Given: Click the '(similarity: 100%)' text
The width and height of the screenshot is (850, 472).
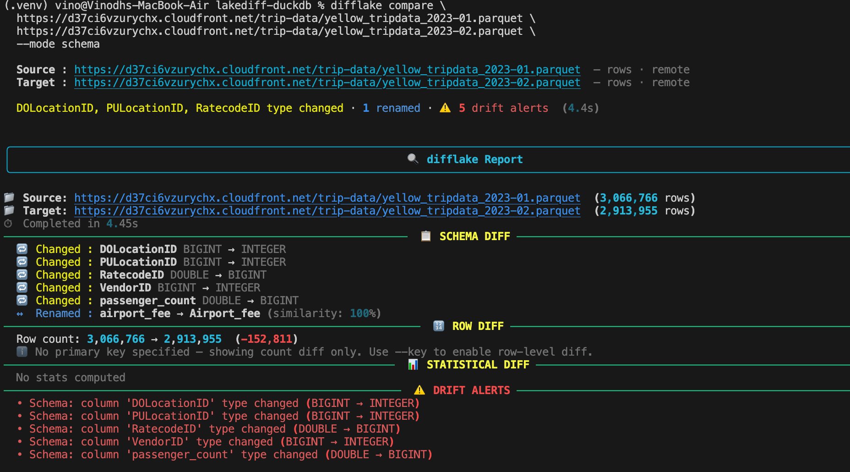Looking at the screenshot, I should [x=324, y=313].
